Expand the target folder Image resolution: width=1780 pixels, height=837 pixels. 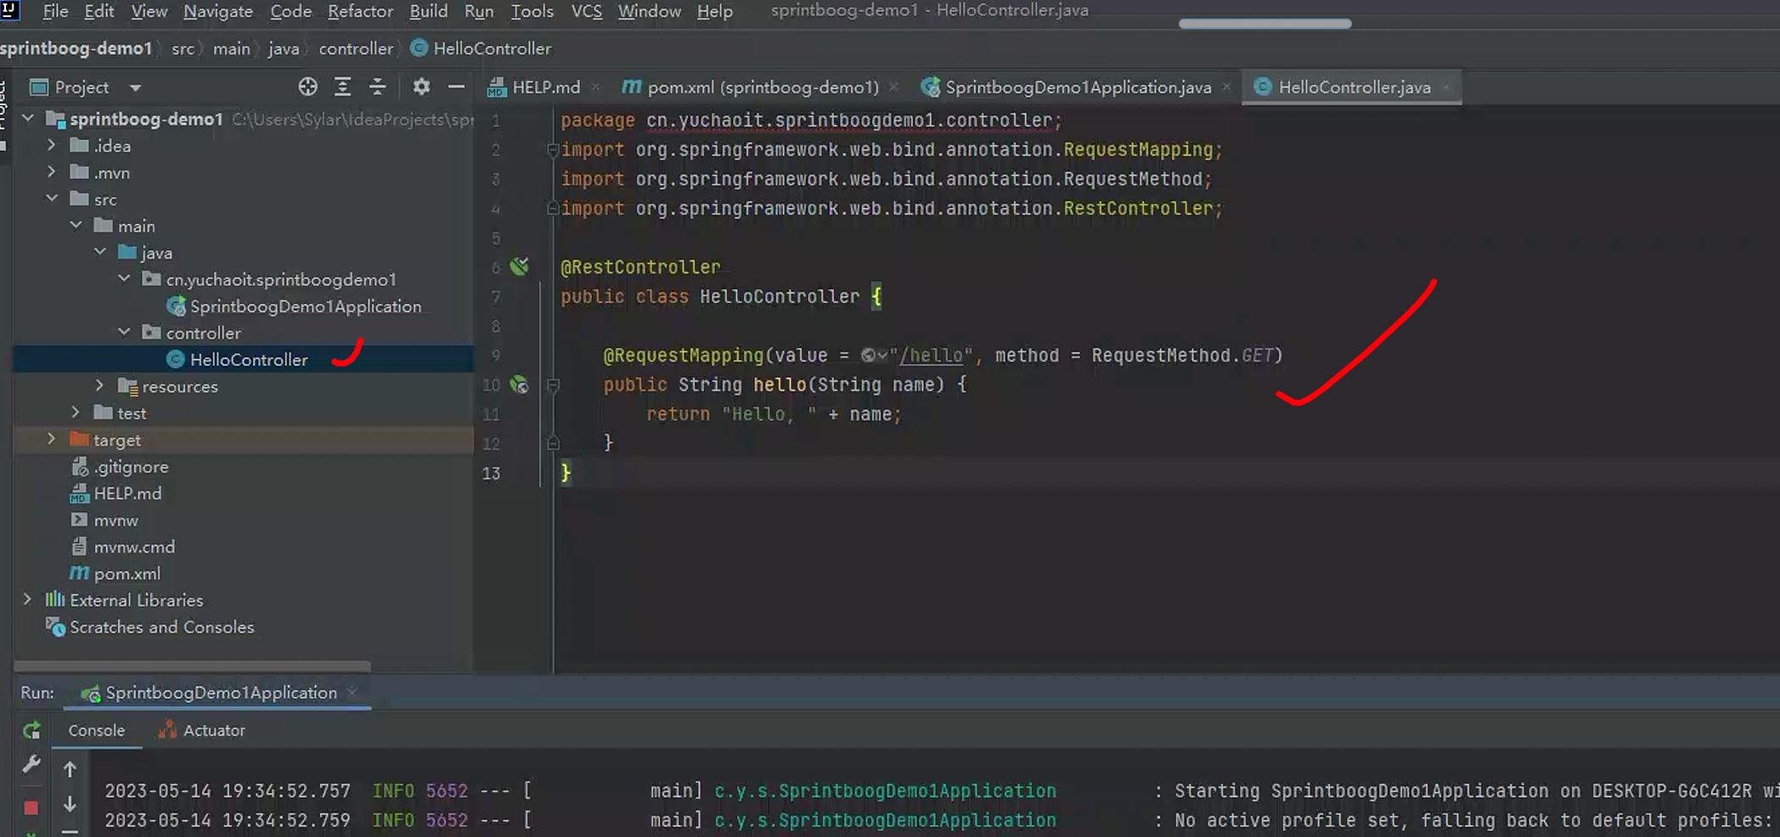tap(51, 439)
